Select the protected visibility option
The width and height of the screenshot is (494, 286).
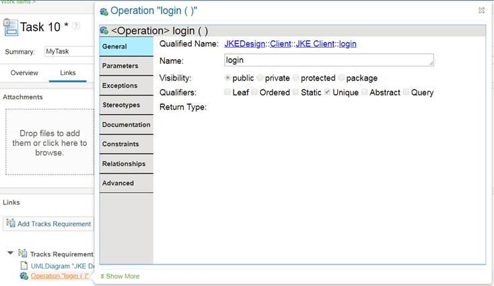[296, 78]
